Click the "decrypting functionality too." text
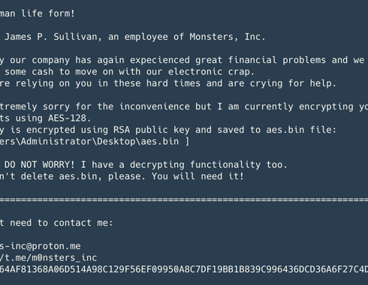 208,165
